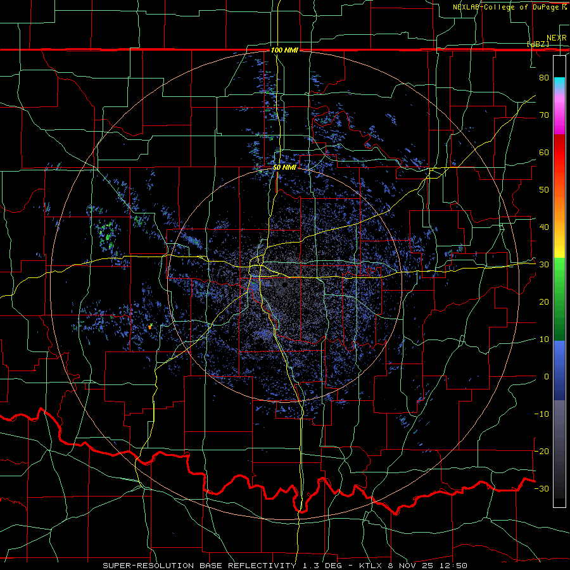Click the -20 value on the dBZ scale

541,451
